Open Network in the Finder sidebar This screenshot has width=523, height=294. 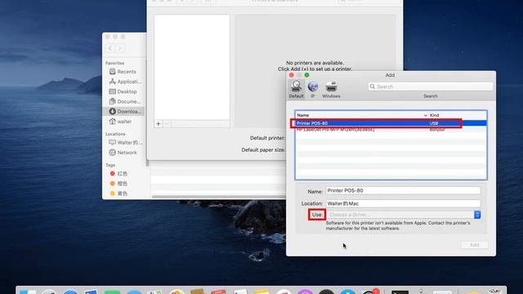click(124, 153)
